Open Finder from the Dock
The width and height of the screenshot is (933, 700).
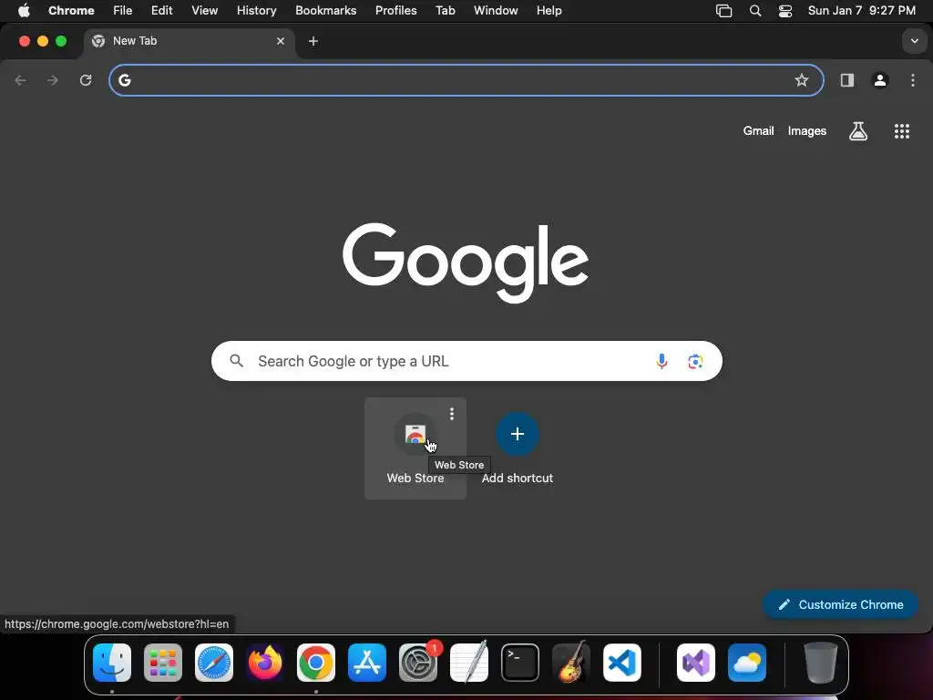tap(112, 663)
